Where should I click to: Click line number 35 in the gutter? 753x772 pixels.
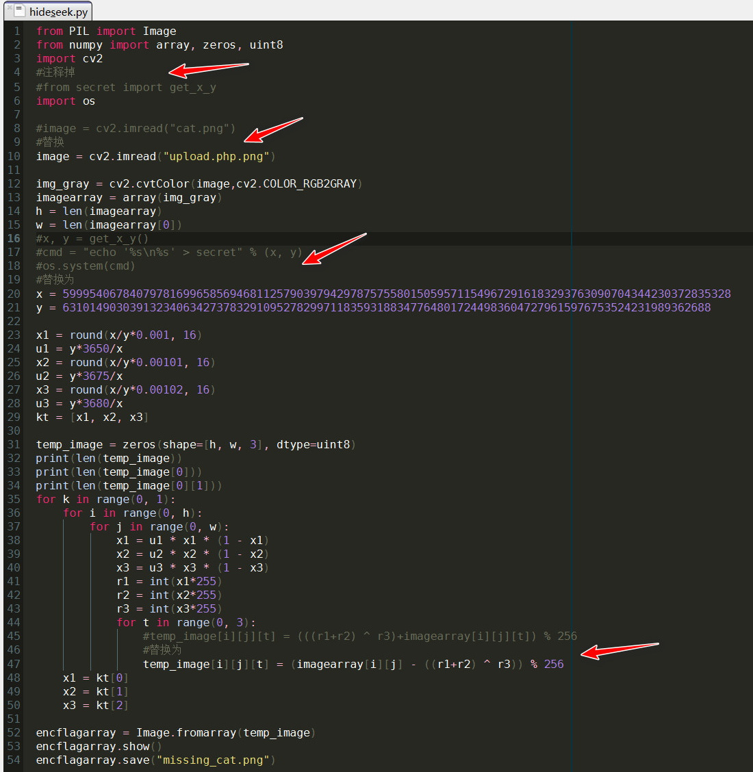coord(14,499)
